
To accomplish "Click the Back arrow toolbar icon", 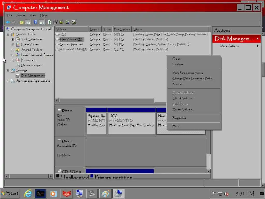I will pyautogui.click(x=8, y=22).
